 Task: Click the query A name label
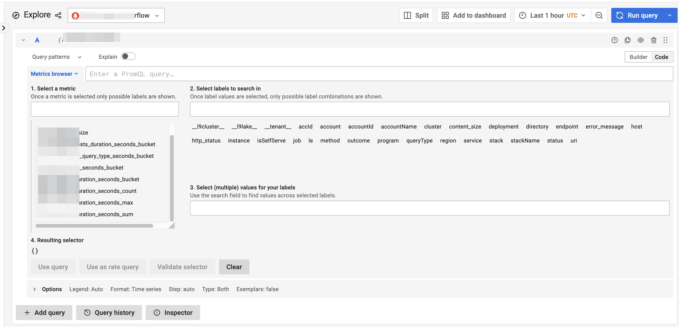click(x=37, y=40)
